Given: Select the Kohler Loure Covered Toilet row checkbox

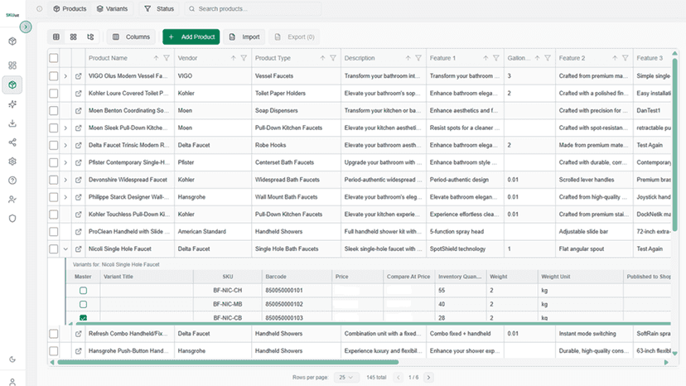Looking at the screenshot, I should pos(53,94).
